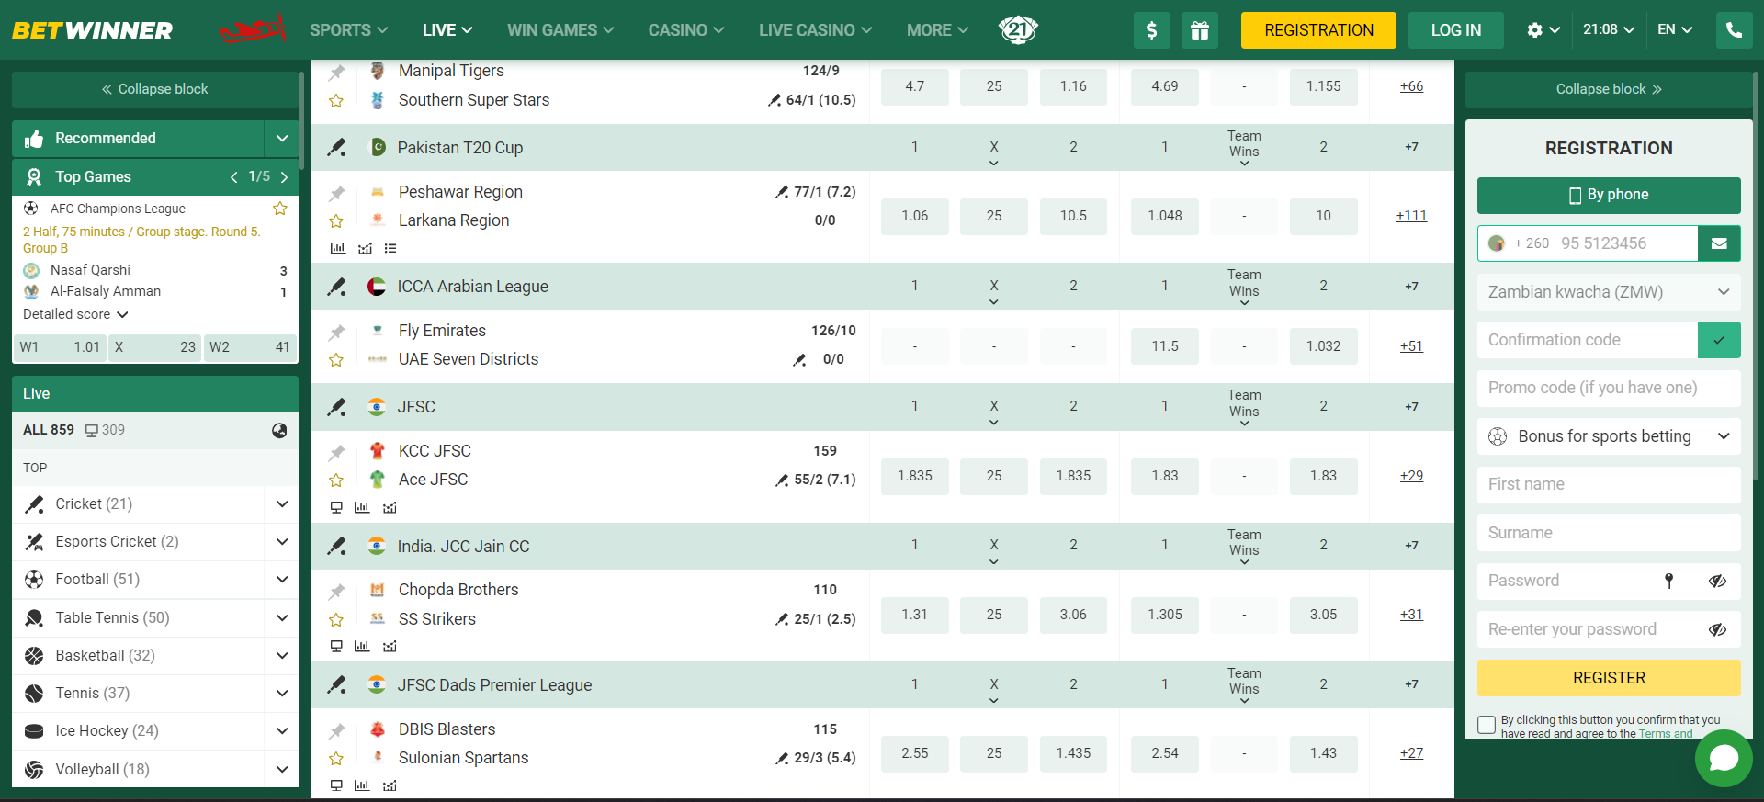The image size is (1764, 802).
Task: Click the LOG IN button
Action: [x=1456, y=30]
